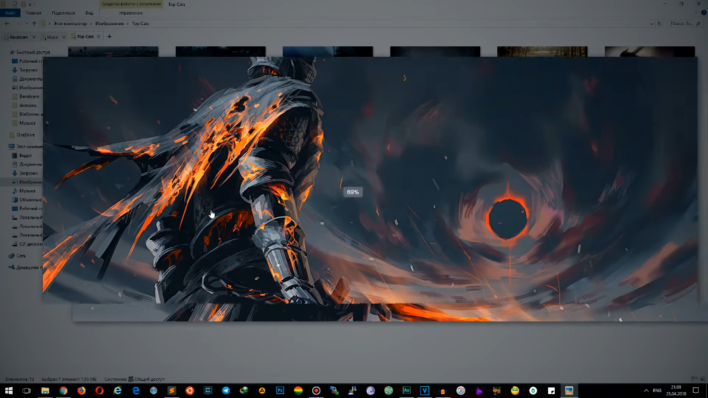This screenshot has width=708, height=398.
Task: Click the search box for Top Cars
Action: coord(684,24)
